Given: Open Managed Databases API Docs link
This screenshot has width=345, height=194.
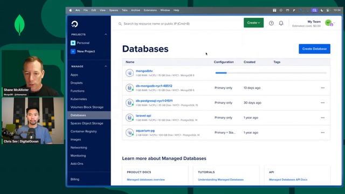Looking at the screenshot, I should tap(288, 179).
